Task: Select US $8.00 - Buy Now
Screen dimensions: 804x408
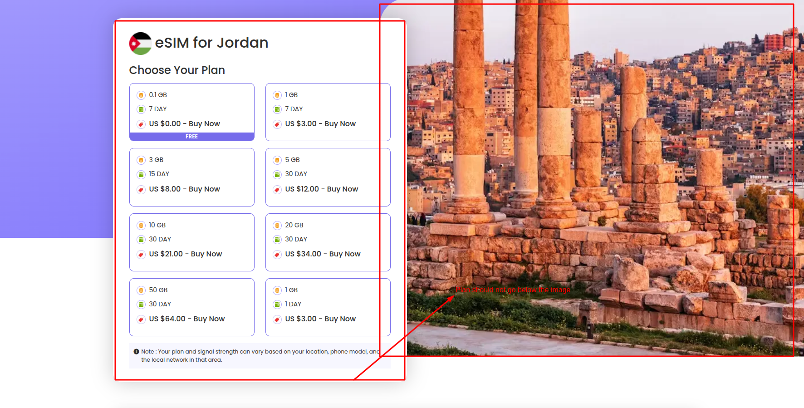Action: (184, 189)
